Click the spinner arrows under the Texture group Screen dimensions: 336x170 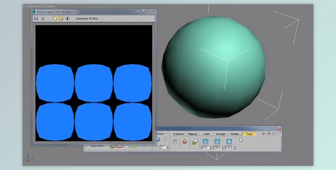coord(168,147)
